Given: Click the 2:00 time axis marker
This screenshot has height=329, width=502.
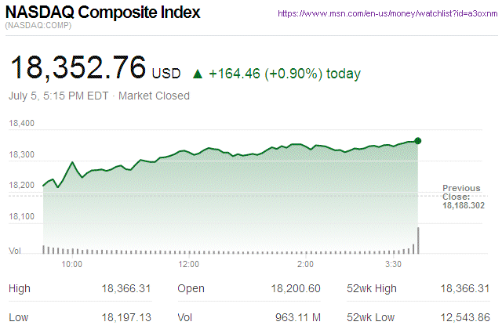Looking at the screenshot, I should coord(306,264).
